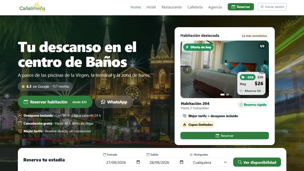Go to the Hotel section

tap(151, 7)
